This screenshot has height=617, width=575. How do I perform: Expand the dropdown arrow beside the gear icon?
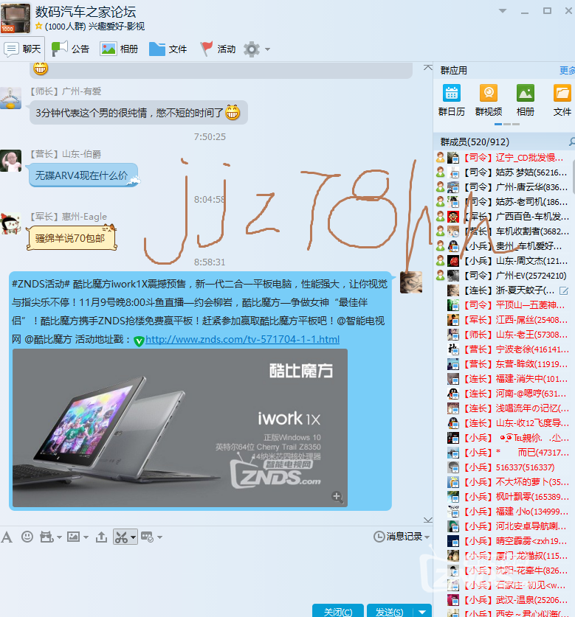point(268,49)
